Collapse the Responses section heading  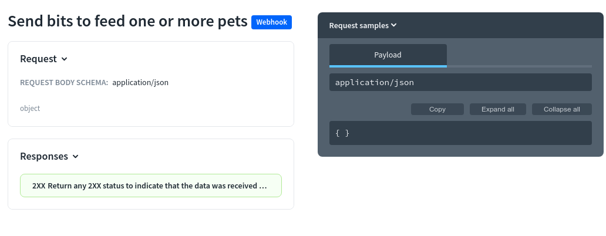44,156
